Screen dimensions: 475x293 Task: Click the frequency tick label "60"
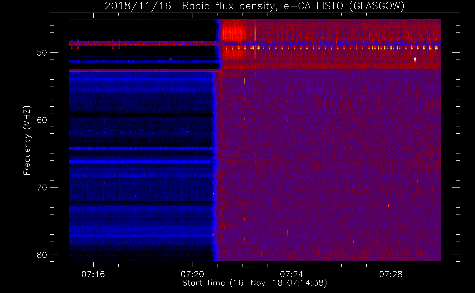(x=42, y=120)
